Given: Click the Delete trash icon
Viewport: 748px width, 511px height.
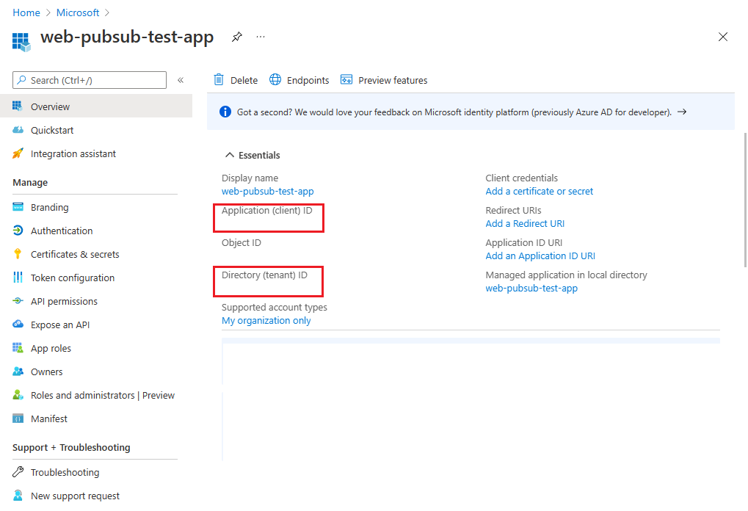Looking at the screenshot, I should pyautogui.click(x=219, y=80).
